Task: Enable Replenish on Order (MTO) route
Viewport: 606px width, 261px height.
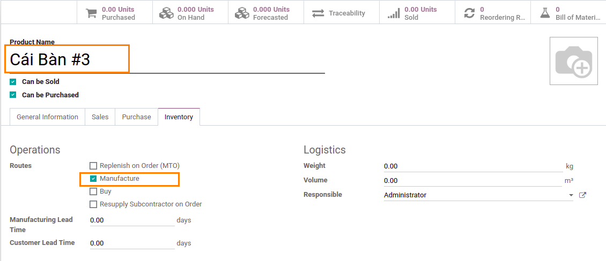Action: coord(93,166)
